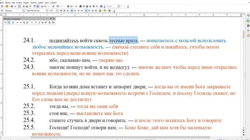Toggle Underline formatting
Screen dimensions: 250x140
point(68,10)
